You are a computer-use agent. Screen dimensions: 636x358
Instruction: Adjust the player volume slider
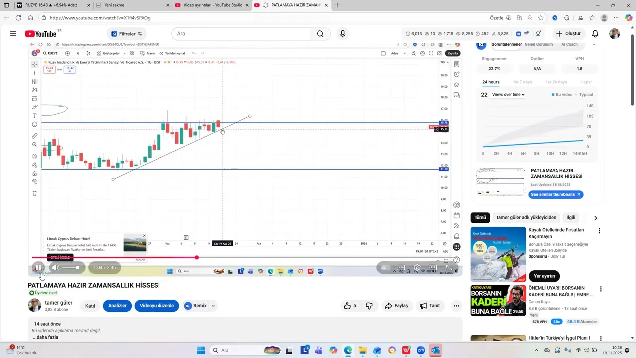[x=71, y=268]
